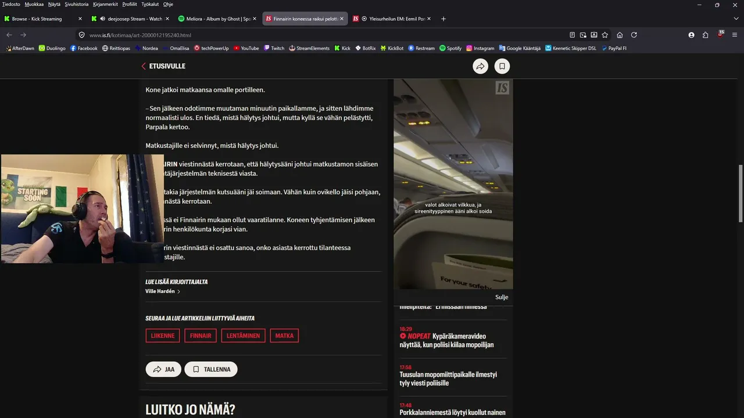Switch to the Yleisurheilun EM tab
Screen dimensions: 744x418
coord(392,19)
